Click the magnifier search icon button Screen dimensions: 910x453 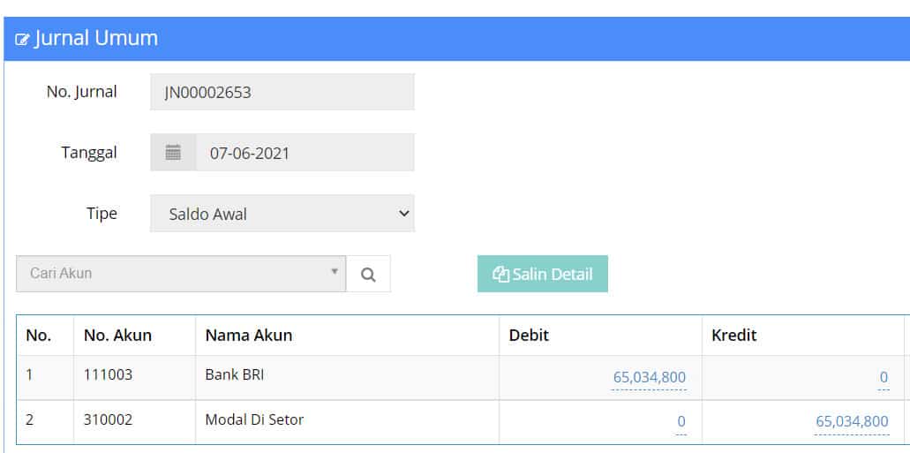tap(368, 274)
